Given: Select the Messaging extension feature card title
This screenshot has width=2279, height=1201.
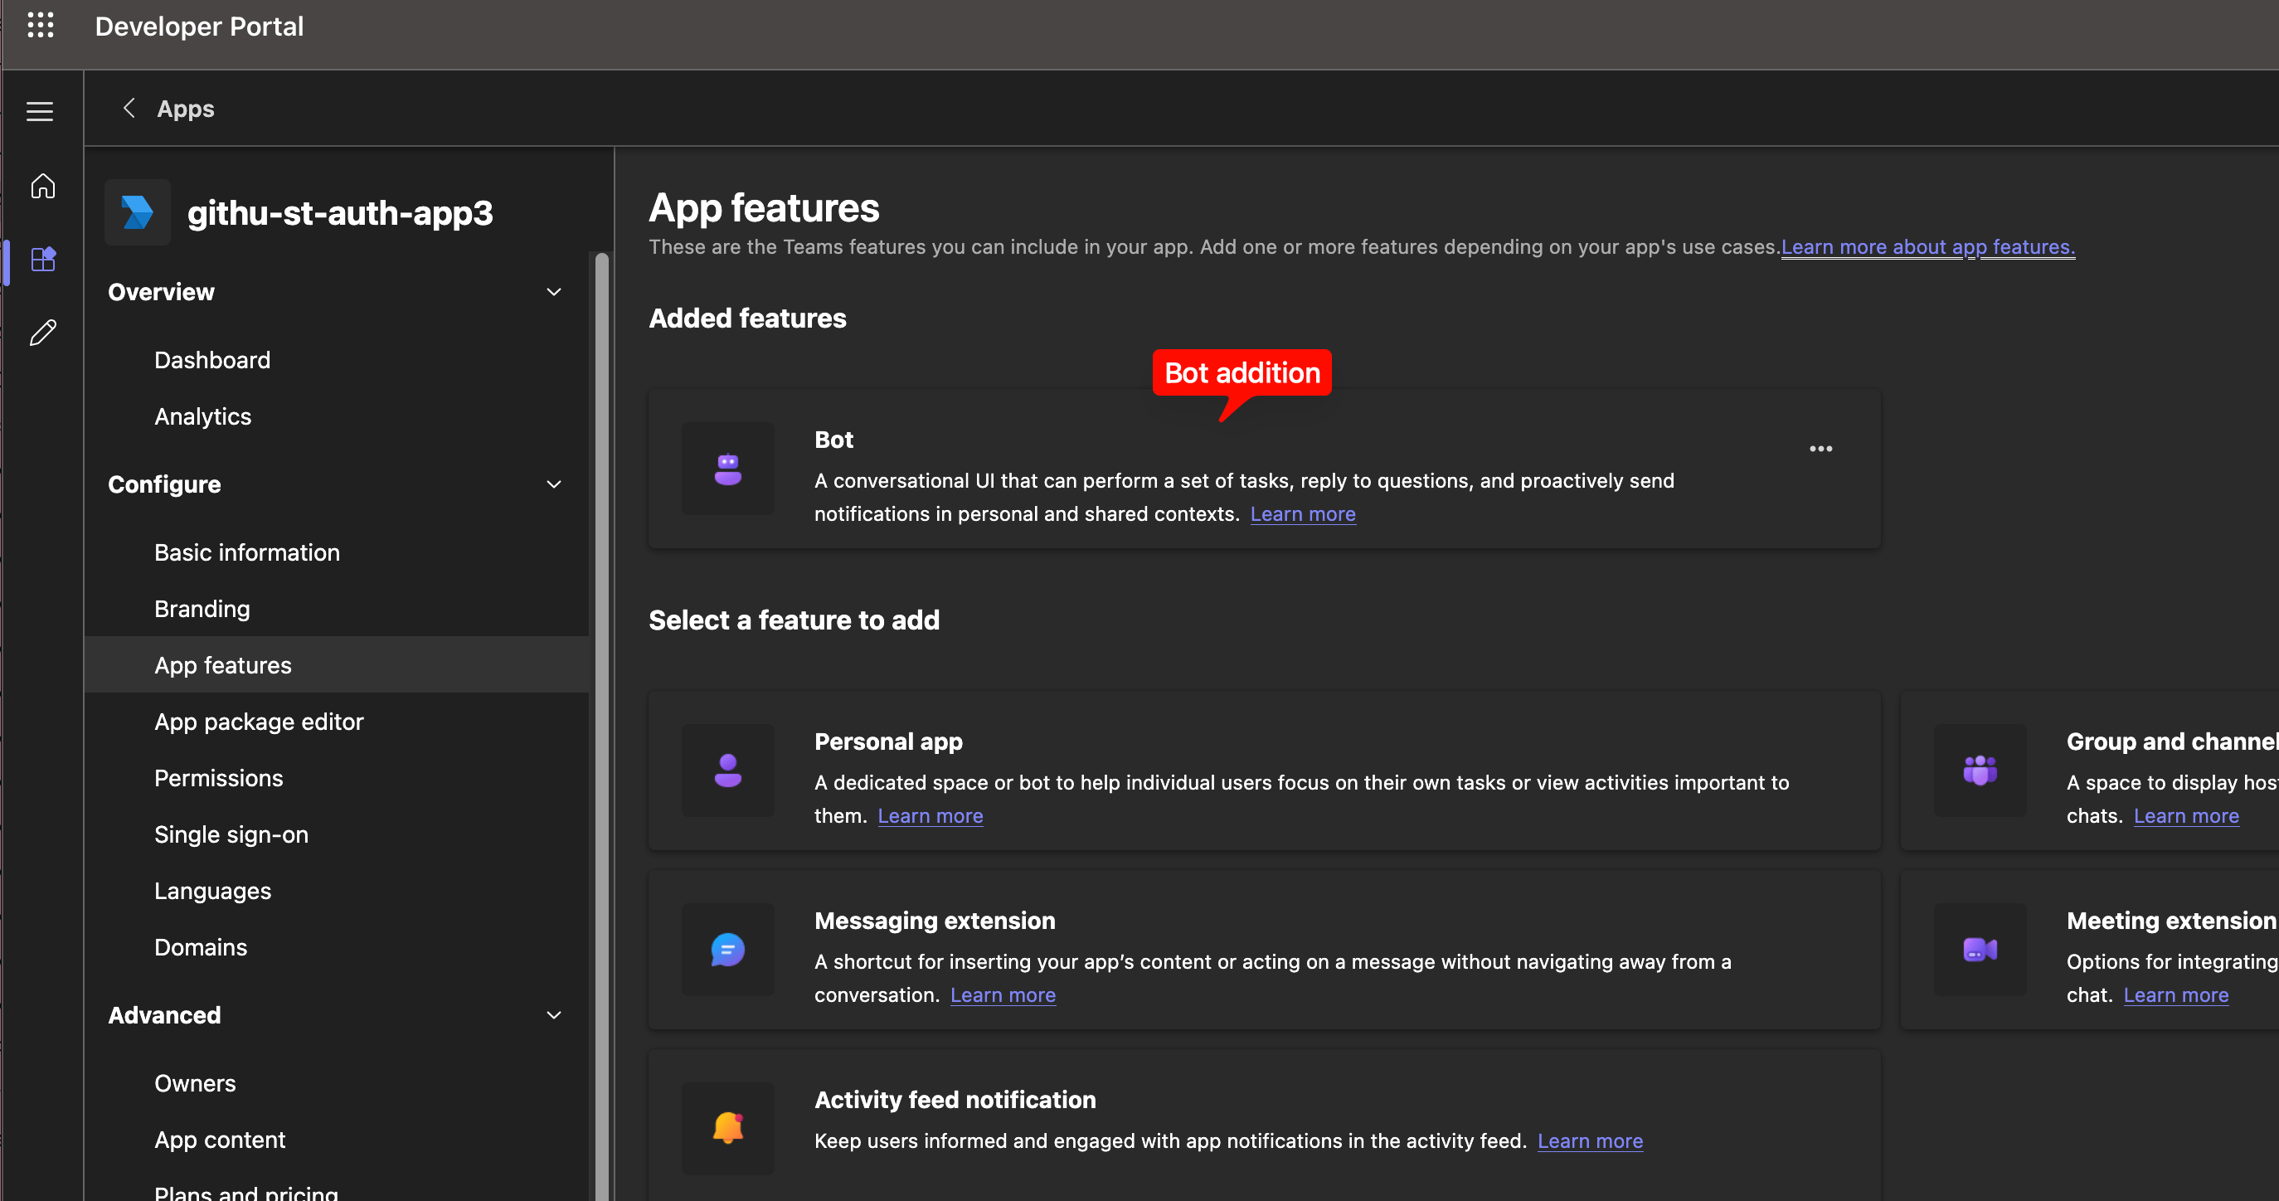Looking at the screenshot, I should [x=935, y=921].
